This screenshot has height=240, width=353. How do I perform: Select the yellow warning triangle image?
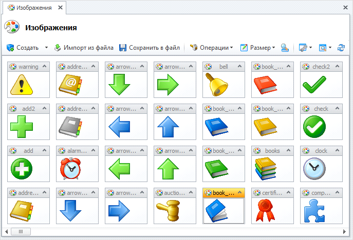point(21,85)
